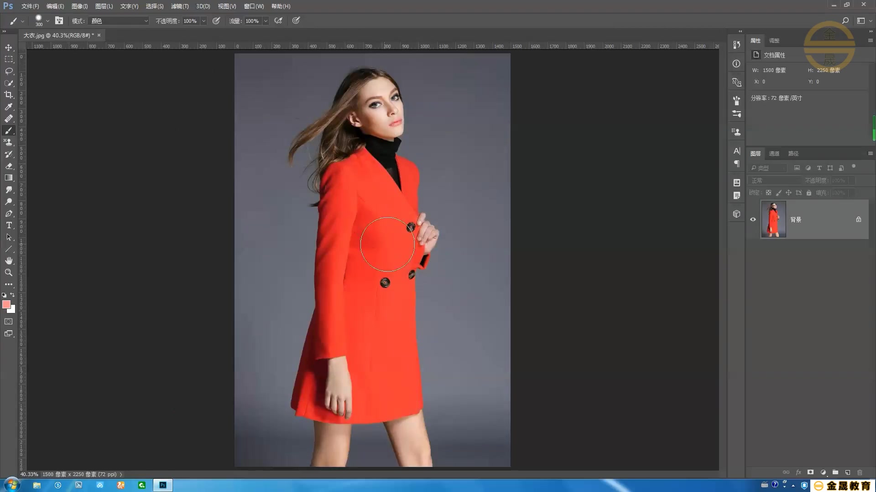Open the 流量 flow slider arrow
876x492 pixels.
[266, 21]
